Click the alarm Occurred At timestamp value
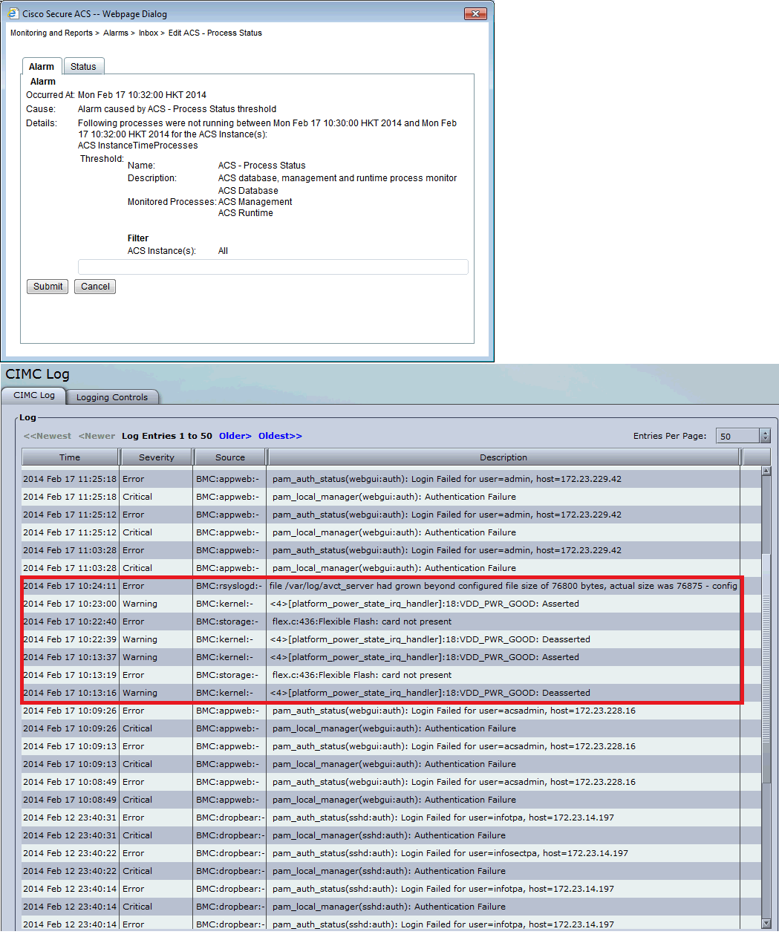The width and height of the screenshot is (779, 943). [143, 95]
